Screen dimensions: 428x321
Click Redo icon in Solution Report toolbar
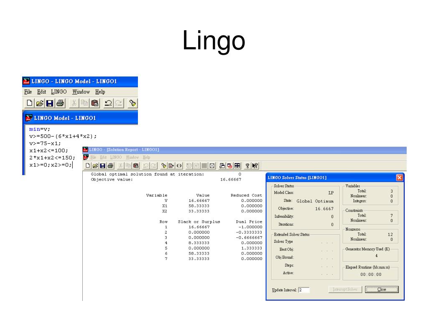(153, 166)
